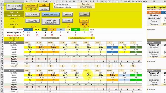Select column AZ header

(154, 1)
